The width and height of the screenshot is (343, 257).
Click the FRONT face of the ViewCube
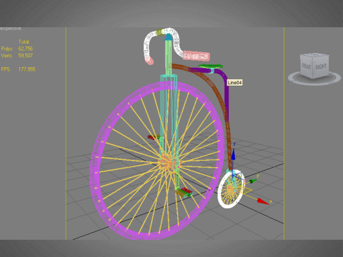(306, 66)
